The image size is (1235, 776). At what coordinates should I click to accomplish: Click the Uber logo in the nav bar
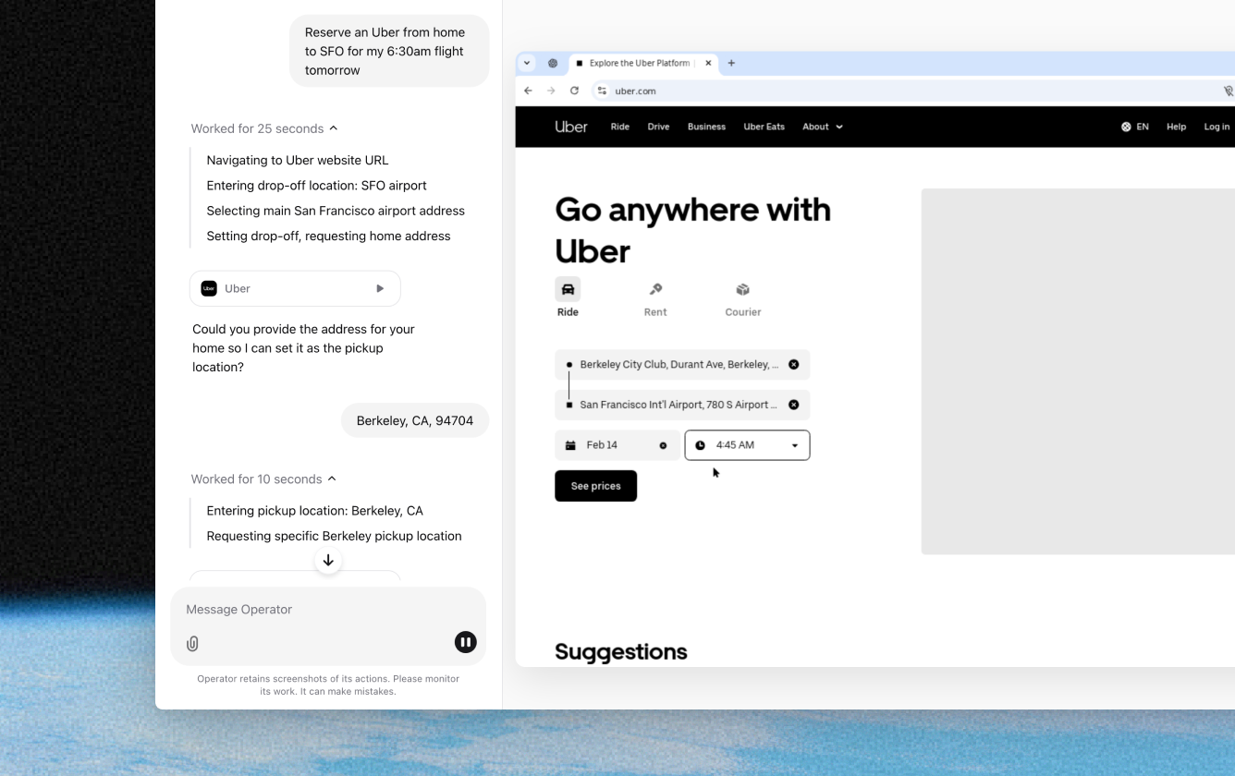[571, 127]
